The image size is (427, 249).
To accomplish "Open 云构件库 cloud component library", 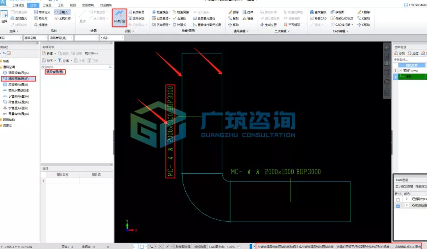I will [x=63, y=18].
